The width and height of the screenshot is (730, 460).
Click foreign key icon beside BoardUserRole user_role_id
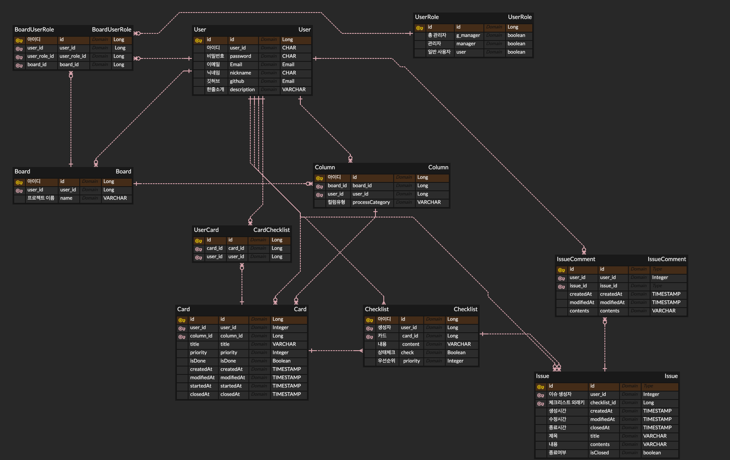click(x=19, y=57)
